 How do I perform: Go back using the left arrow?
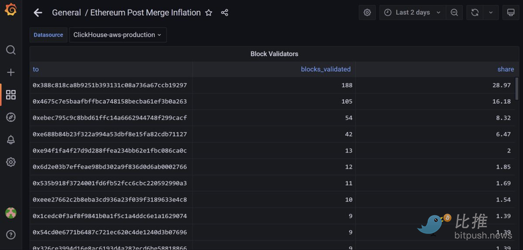tap(38, 12)
